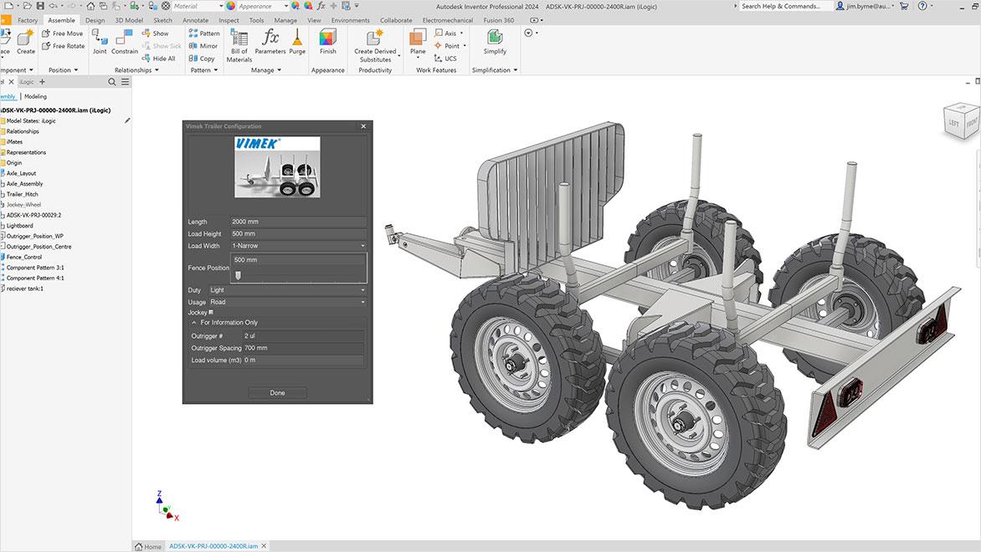Click the Done button

(277, 392)
